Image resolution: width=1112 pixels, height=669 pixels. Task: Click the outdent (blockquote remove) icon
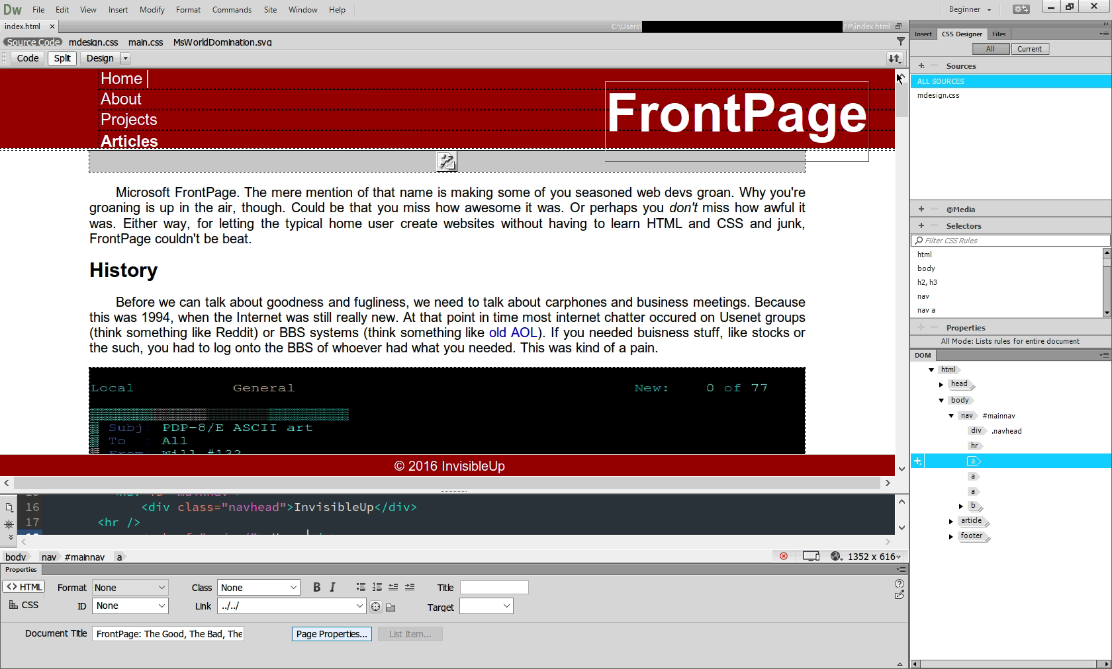[393, 587]
